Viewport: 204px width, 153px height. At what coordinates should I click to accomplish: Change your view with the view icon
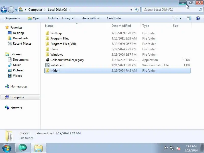pos(175,18)
